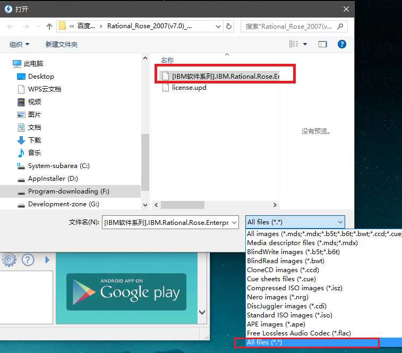Open the 视频 folder

pyautogui.click(x=30, y=102)
